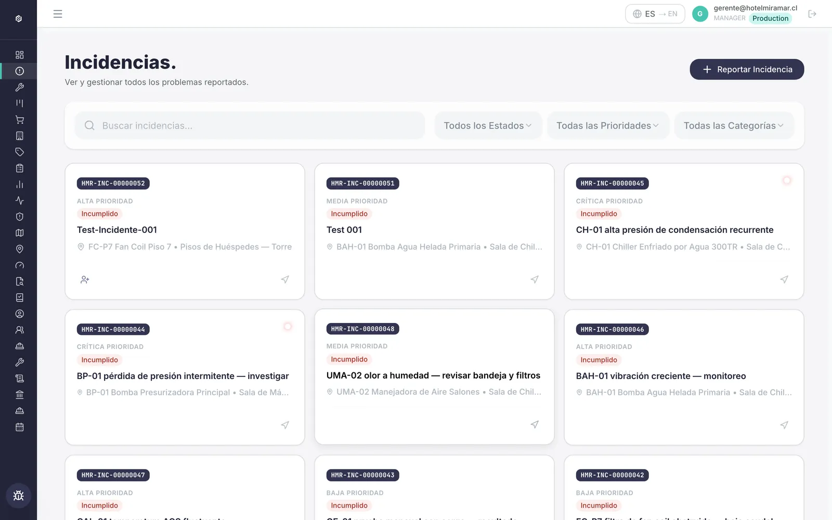Open the hard hat icon just above the calendar icon
This screenshot has height=520, width=832.
(x=19, y=411)
